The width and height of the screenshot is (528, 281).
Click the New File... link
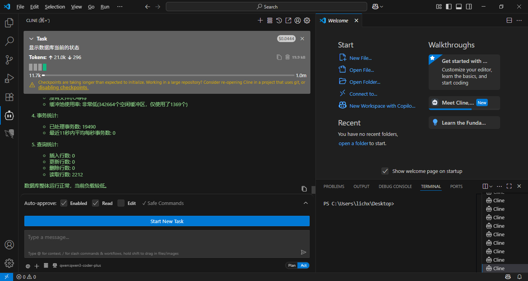[361, 58]
